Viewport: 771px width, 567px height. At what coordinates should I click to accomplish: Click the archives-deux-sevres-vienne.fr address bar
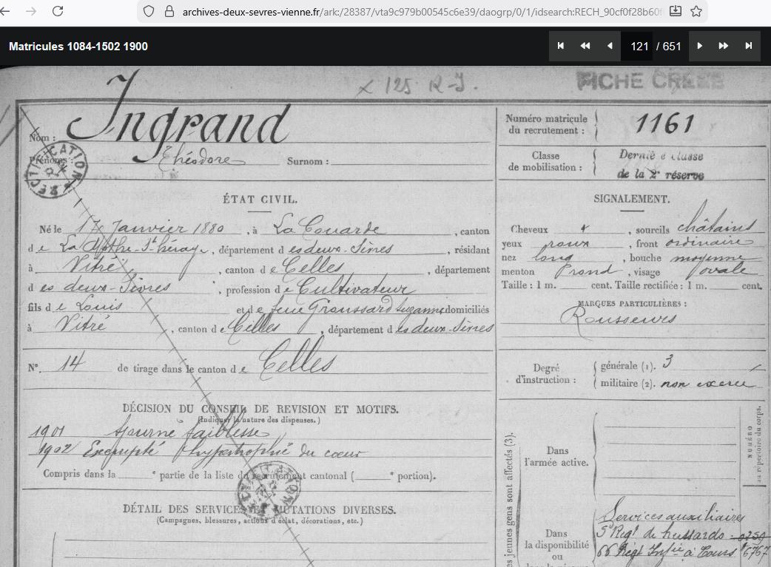pos(414,11)
